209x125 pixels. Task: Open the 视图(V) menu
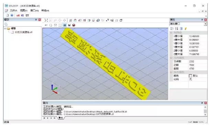point(24,11)
